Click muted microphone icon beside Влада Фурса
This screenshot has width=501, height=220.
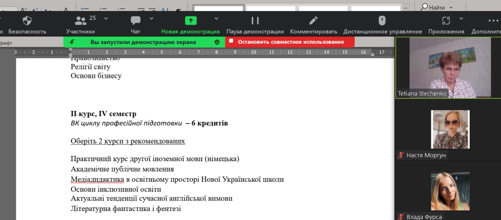click(401, 217)
